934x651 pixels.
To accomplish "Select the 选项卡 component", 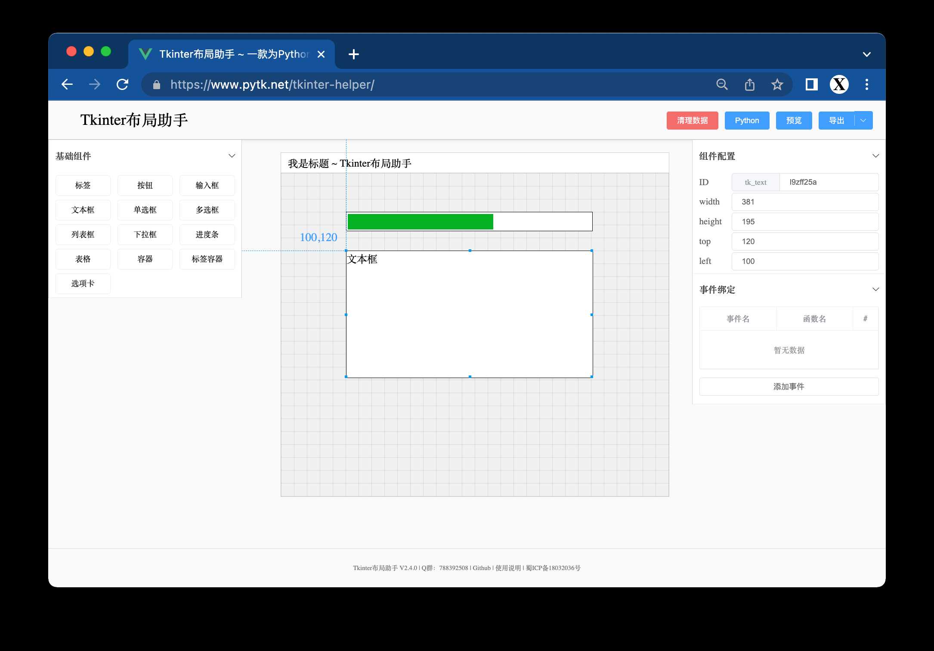I will 83,284.
